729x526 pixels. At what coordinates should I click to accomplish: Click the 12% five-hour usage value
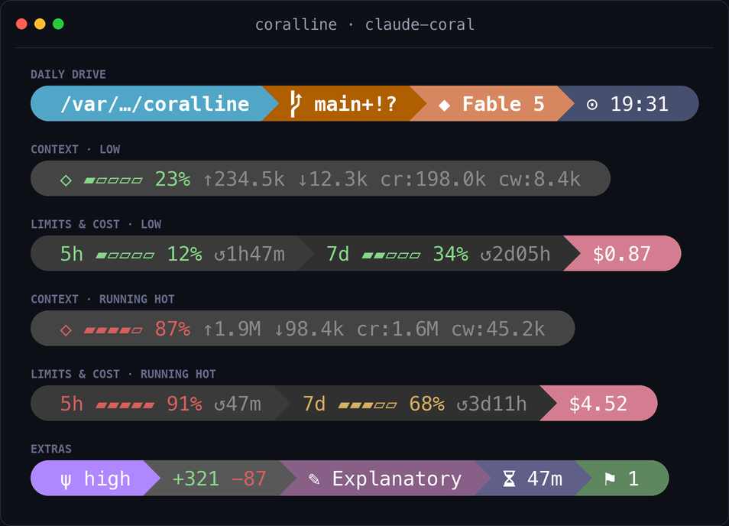pyautogui.click(x=185, y=254)
